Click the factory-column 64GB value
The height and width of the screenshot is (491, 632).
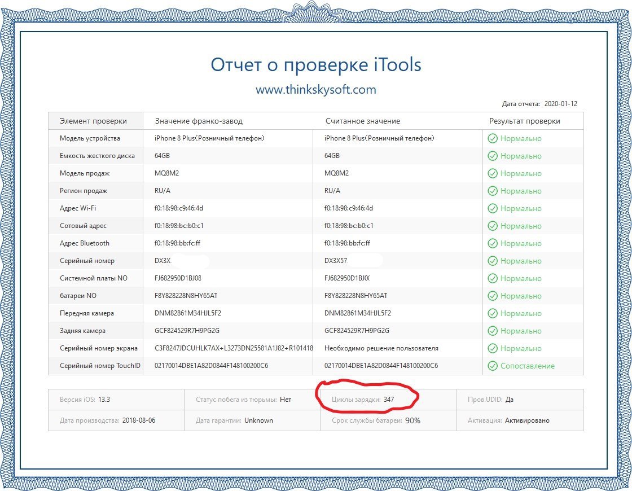pos(162,156)
